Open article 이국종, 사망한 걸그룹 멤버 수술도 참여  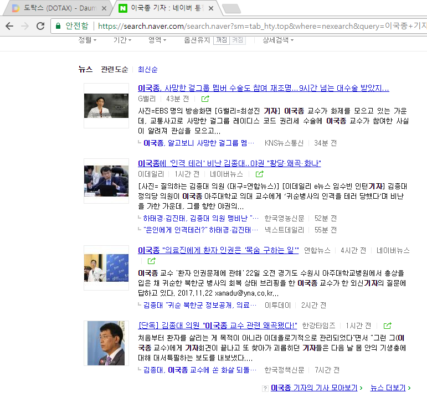click(264, 88)
